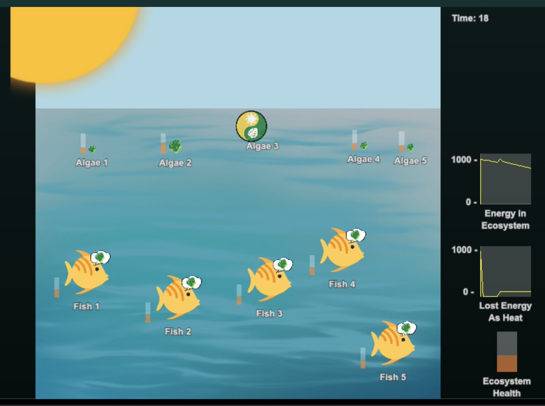545x406 pixels.
Task: Click Fish 3's energy bar
Action: coord(239,294)
